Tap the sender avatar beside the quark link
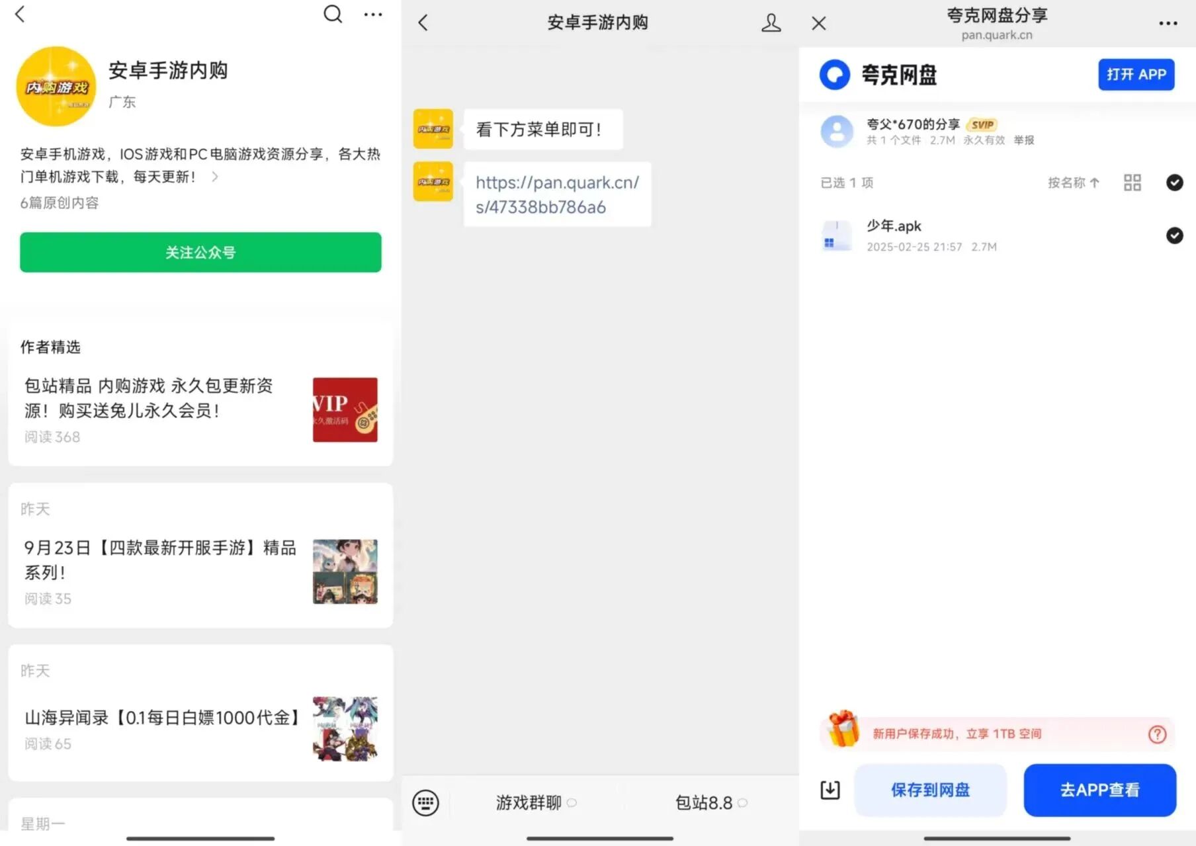 click(433, 181)
